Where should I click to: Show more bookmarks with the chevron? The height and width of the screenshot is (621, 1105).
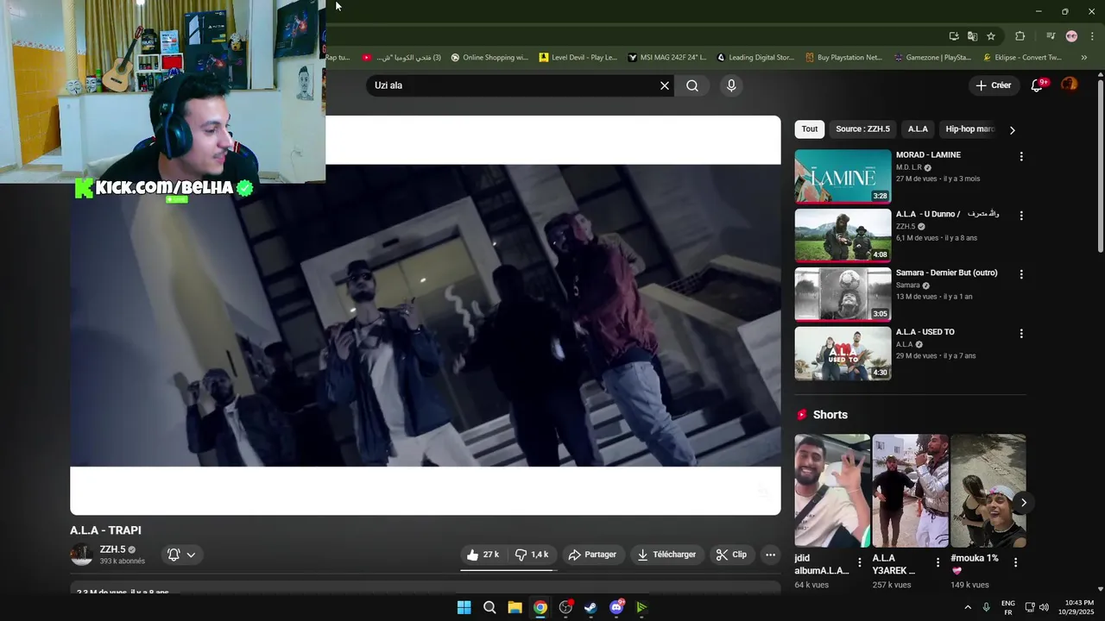pyautogui.click(x=1084, y=58)
